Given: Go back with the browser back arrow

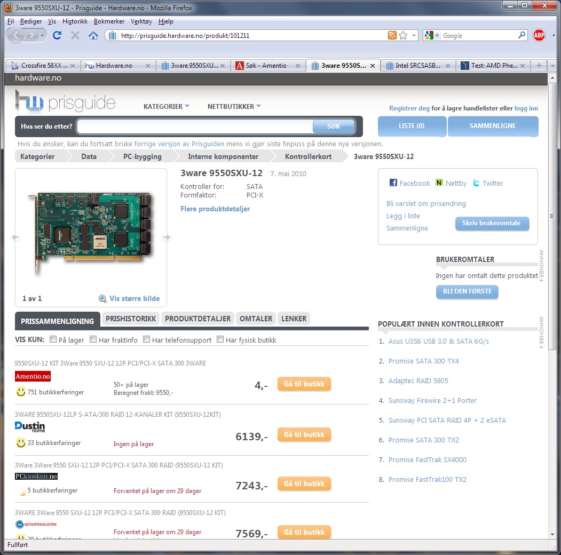Looking at the screenshot, I should 15,35.
